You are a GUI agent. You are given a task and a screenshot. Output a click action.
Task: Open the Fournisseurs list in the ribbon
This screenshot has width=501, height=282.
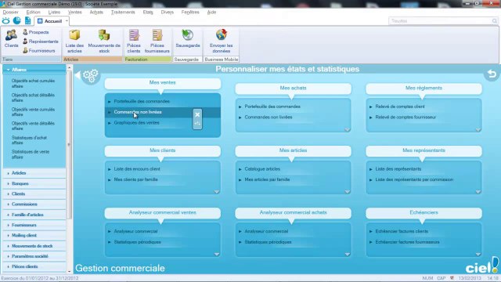(x=38, y=50)
